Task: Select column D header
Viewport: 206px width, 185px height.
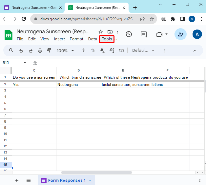Action: 79,71
